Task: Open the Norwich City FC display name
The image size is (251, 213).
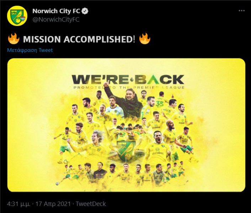Action: 56,11
